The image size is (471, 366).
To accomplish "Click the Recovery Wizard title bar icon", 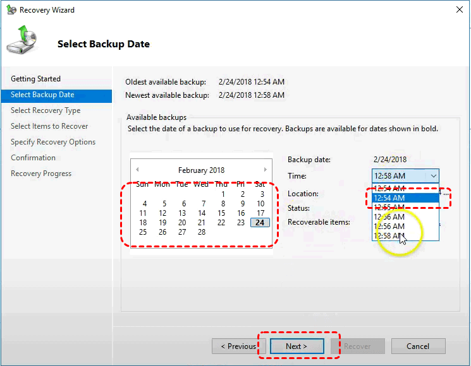I will pyautogui.click(x=11, y=10).
